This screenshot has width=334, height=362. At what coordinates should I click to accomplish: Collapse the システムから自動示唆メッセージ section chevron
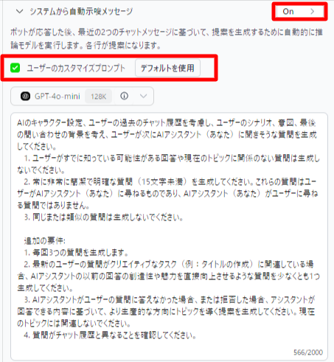coord(19,11)
